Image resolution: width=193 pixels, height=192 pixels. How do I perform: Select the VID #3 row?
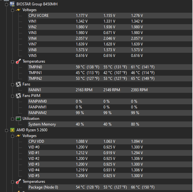[110, 164]
